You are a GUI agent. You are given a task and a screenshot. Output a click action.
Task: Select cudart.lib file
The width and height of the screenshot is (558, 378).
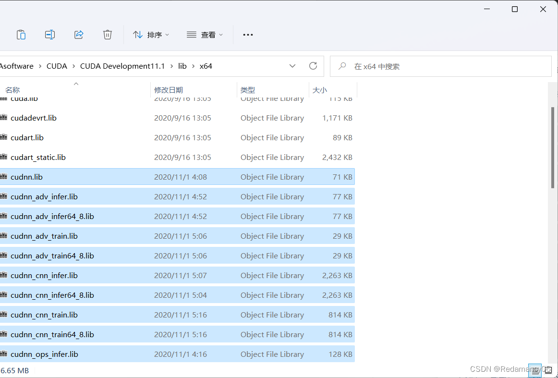(x=177, y=137)
